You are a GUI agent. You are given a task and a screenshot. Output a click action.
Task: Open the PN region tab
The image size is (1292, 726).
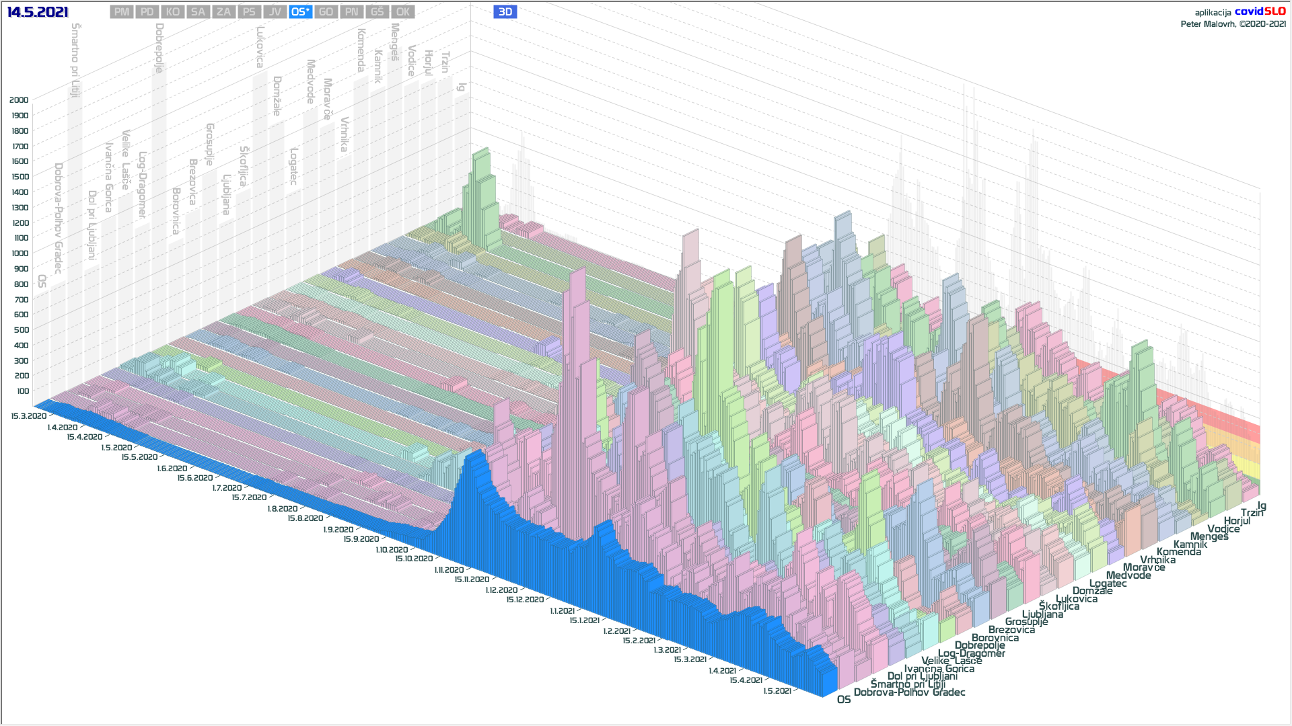351,12
